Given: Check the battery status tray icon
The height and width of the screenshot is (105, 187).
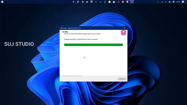Looking at the screenshot, I should 170,2.
